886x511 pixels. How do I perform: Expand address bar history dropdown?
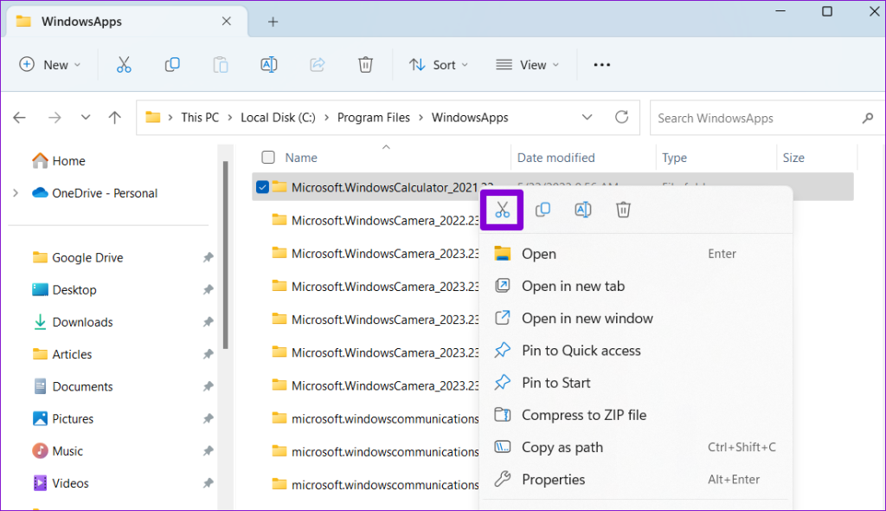tap(587, 118)
